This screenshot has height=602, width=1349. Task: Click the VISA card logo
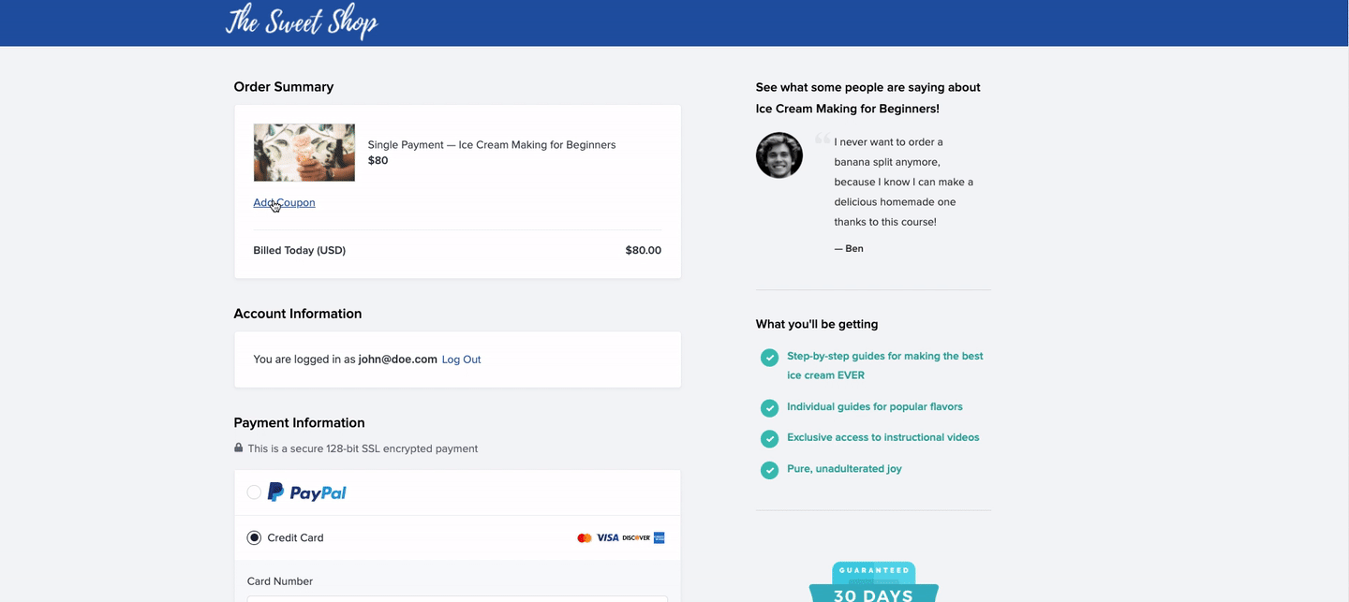coord(608,538)
